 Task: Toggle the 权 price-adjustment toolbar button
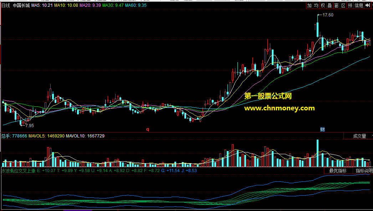tap(323, 5)
